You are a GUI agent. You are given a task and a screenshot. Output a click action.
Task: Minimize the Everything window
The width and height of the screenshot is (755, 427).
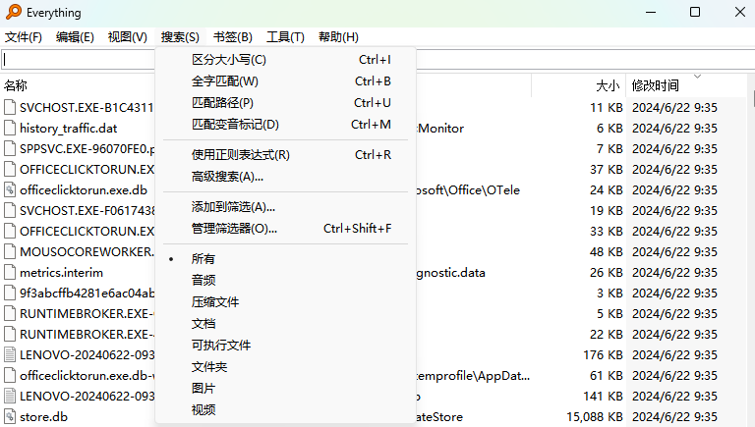click(x=651, y=12)
